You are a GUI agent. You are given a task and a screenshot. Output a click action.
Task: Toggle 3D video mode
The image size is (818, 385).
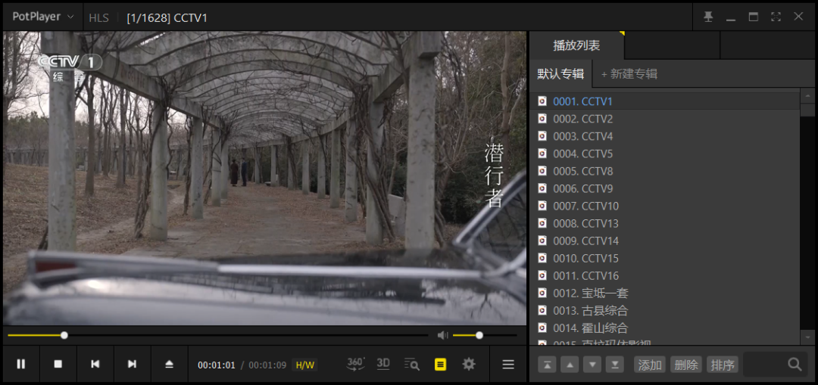pos(383,364)
